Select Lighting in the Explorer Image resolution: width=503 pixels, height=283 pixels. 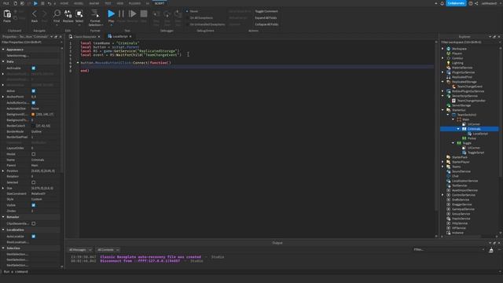[457, 63]
